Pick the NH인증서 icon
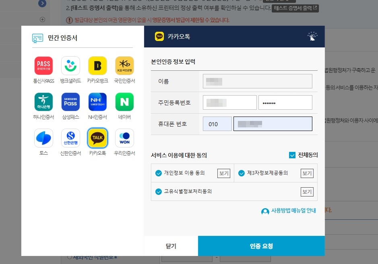The height and width of the screenshot is (264, 378). (98, 102)
